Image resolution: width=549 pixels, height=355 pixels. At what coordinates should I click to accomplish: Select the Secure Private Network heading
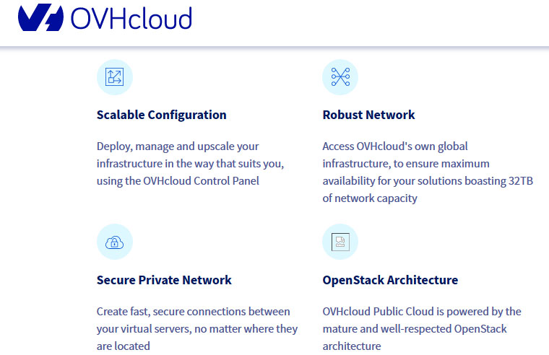[164, 280]
